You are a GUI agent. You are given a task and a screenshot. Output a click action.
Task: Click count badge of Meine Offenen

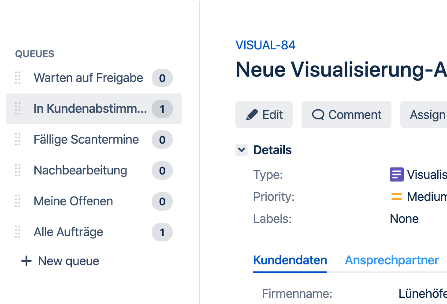point(162,201)
